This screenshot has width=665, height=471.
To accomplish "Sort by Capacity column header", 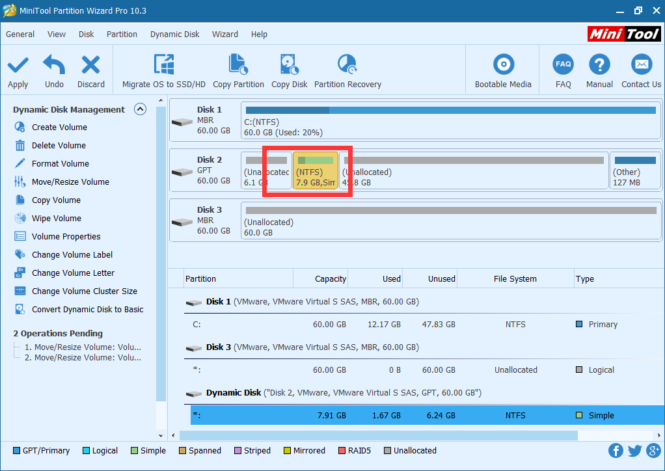I will pos(321,278).
